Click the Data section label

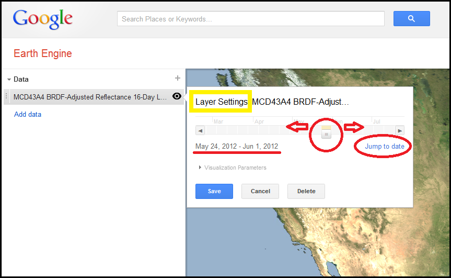[x=21, y=79]
